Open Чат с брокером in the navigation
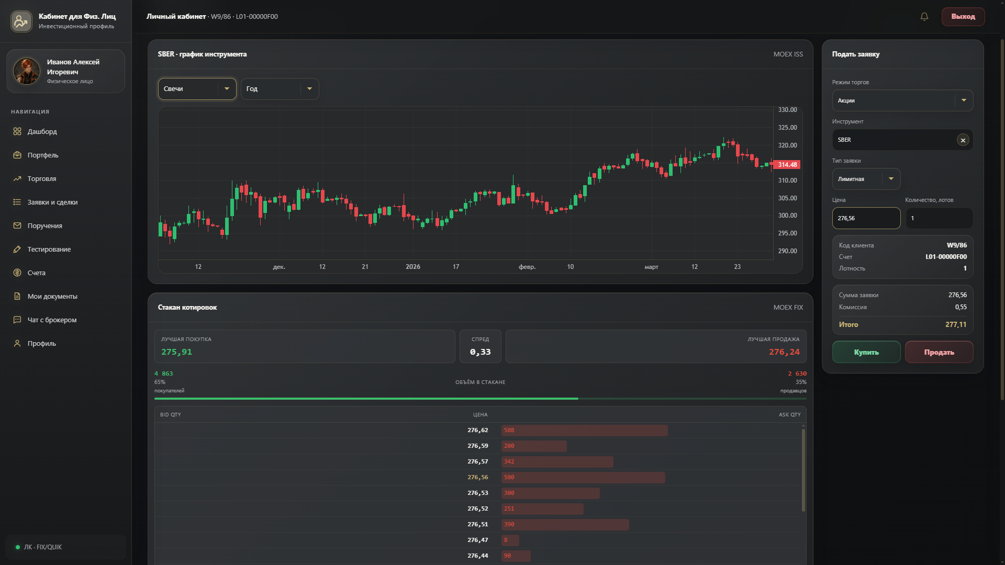 (x=65, y=320)
